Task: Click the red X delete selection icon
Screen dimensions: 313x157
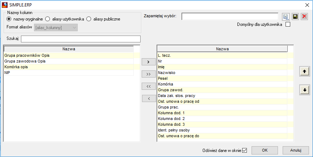Action: [304, 17]
